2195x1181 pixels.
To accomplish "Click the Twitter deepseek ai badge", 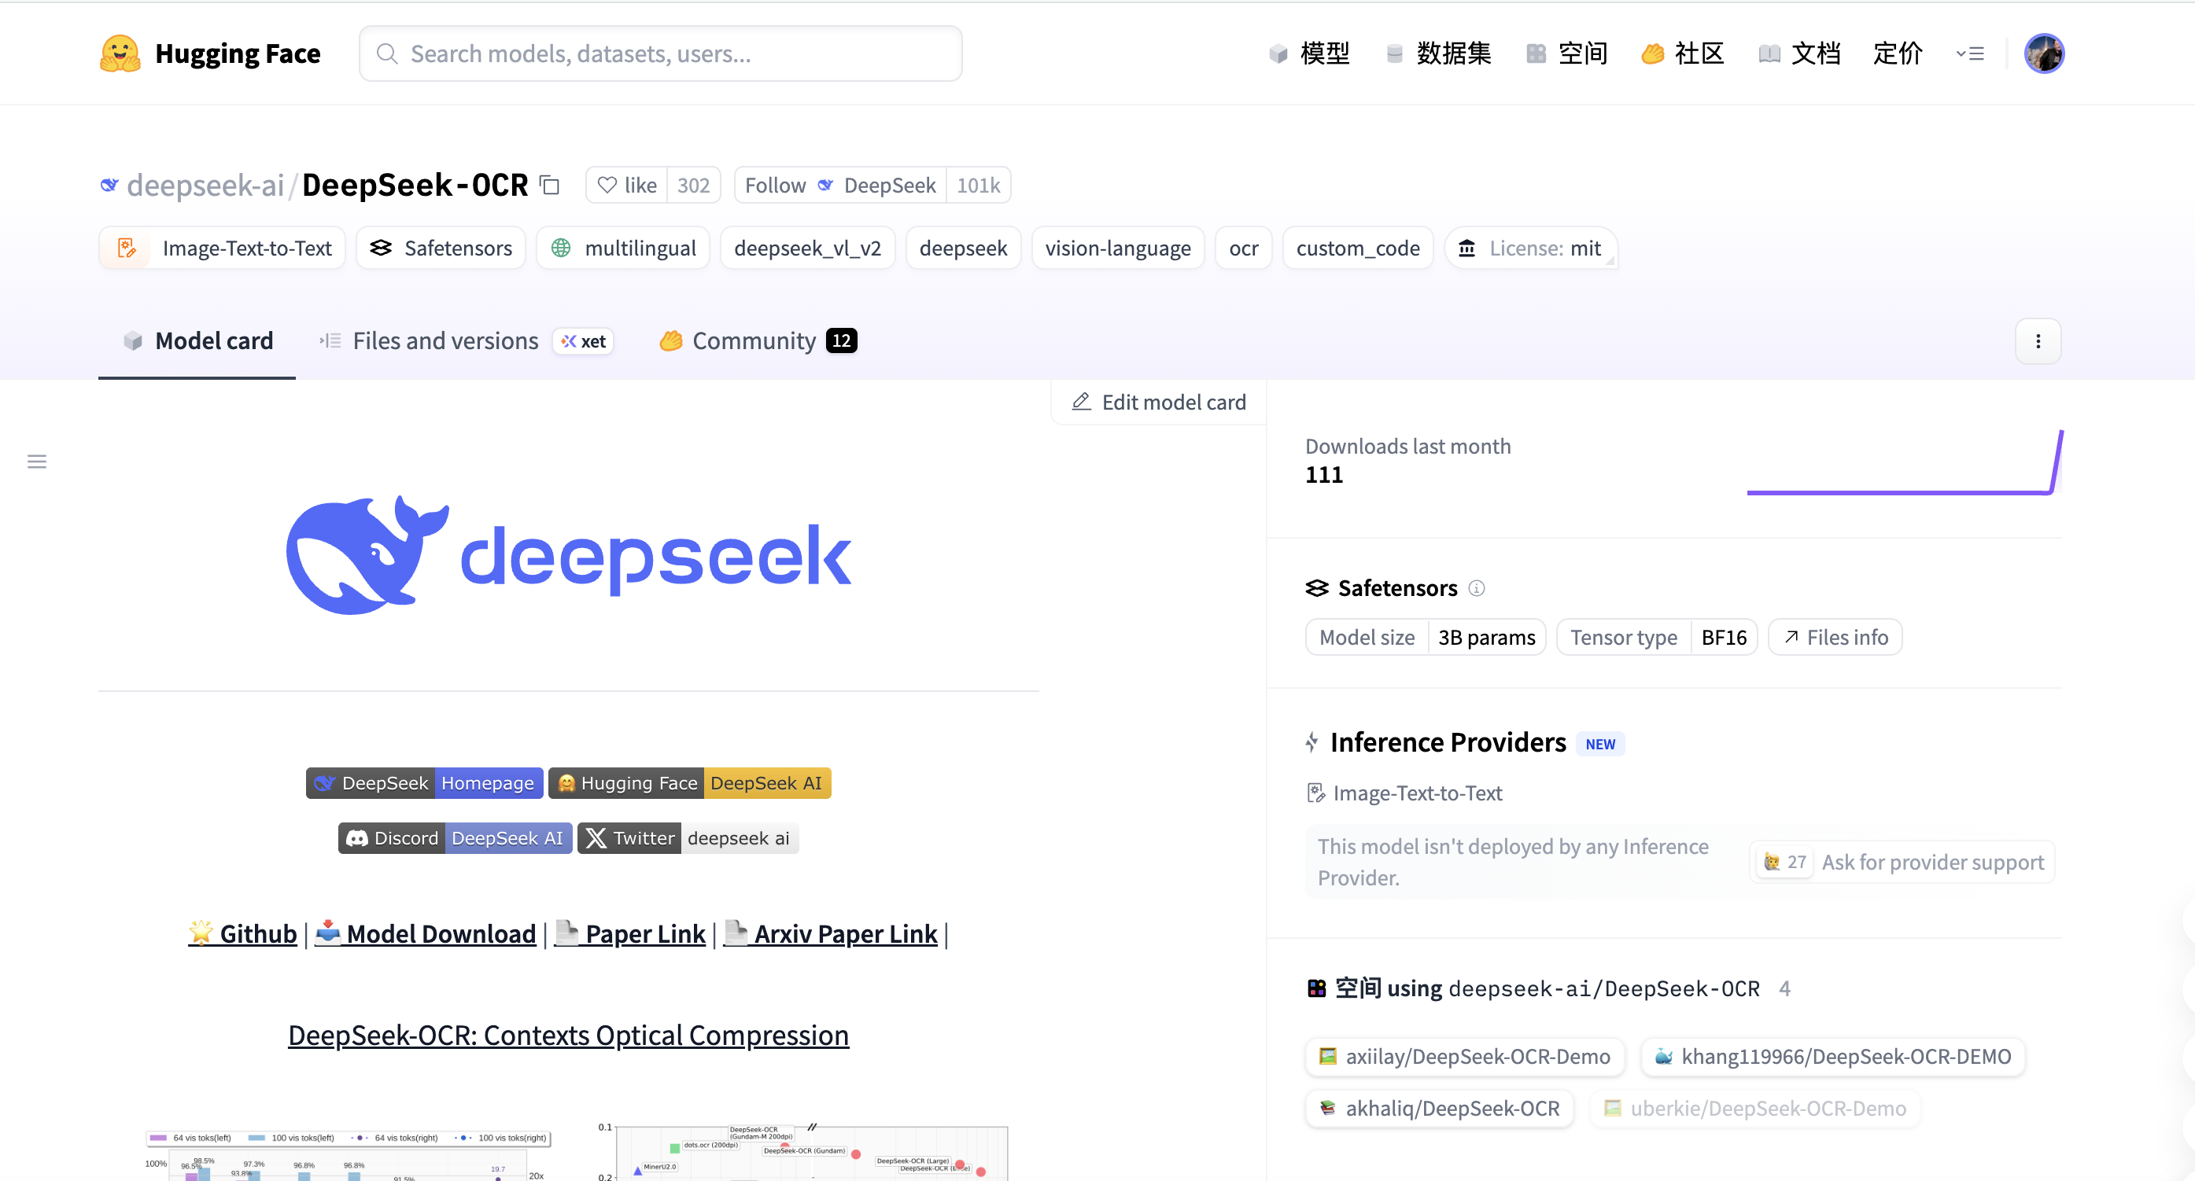I will click(687, 837).
